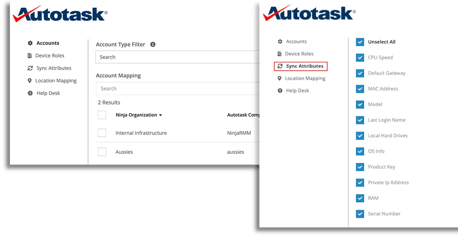The height and width of the screenshot is (240, 458).
Task: Uncheck the Serial Number attribute
Action: [360, 214]
